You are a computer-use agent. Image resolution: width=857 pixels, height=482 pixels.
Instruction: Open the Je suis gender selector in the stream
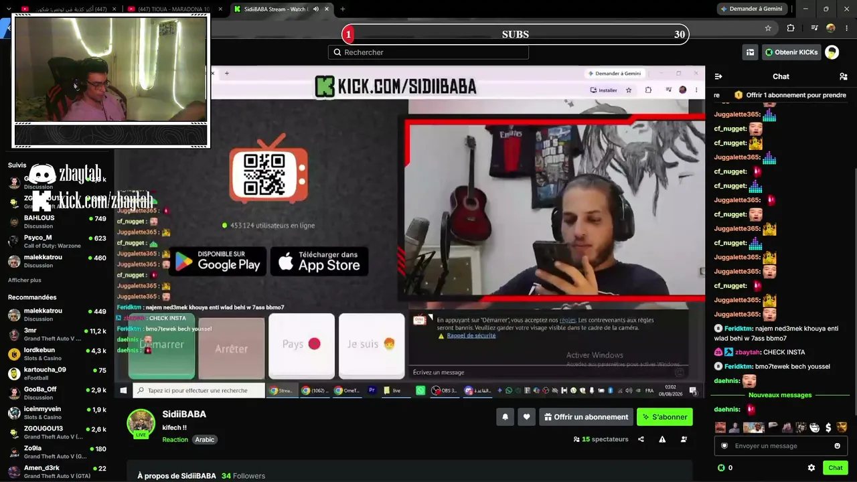372,346
